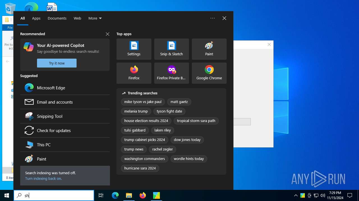
Task: Click the taskbar search input box
Action: [x=54, y=195]
